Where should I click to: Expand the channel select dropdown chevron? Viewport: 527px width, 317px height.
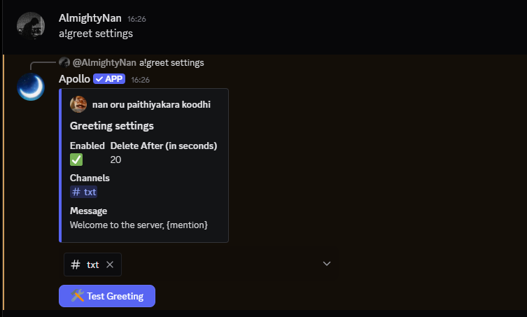tap(326, 264)
